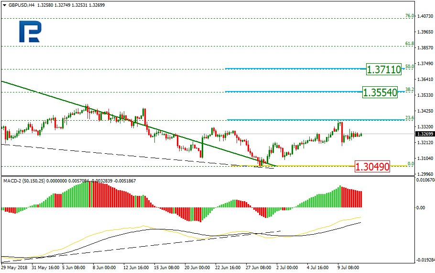Click the 38.2 Fibonacci level label
This screenshot has width=435, height=273.
coord(409,90)
